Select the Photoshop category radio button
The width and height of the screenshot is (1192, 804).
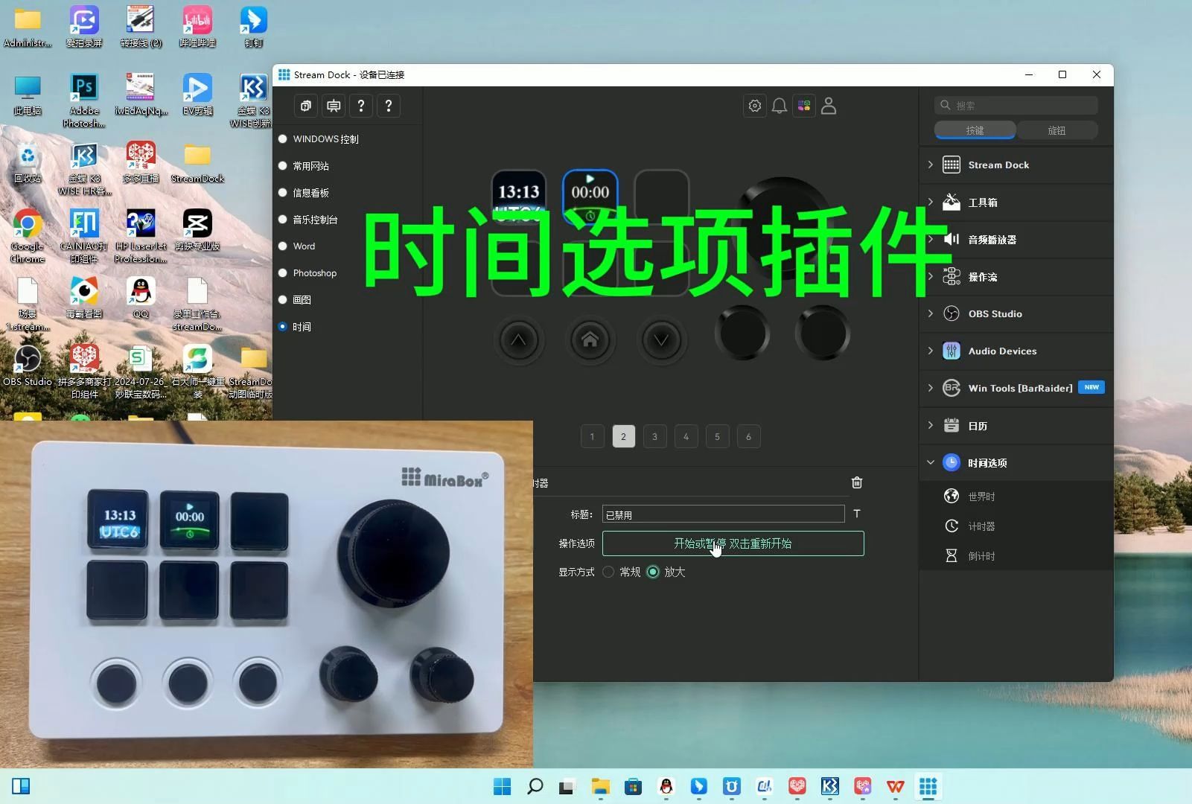pos(283,272)
